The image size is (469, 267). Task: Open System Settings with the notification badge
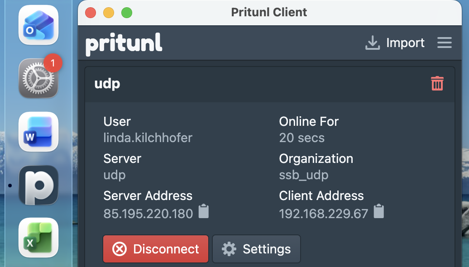pos(38,79)
